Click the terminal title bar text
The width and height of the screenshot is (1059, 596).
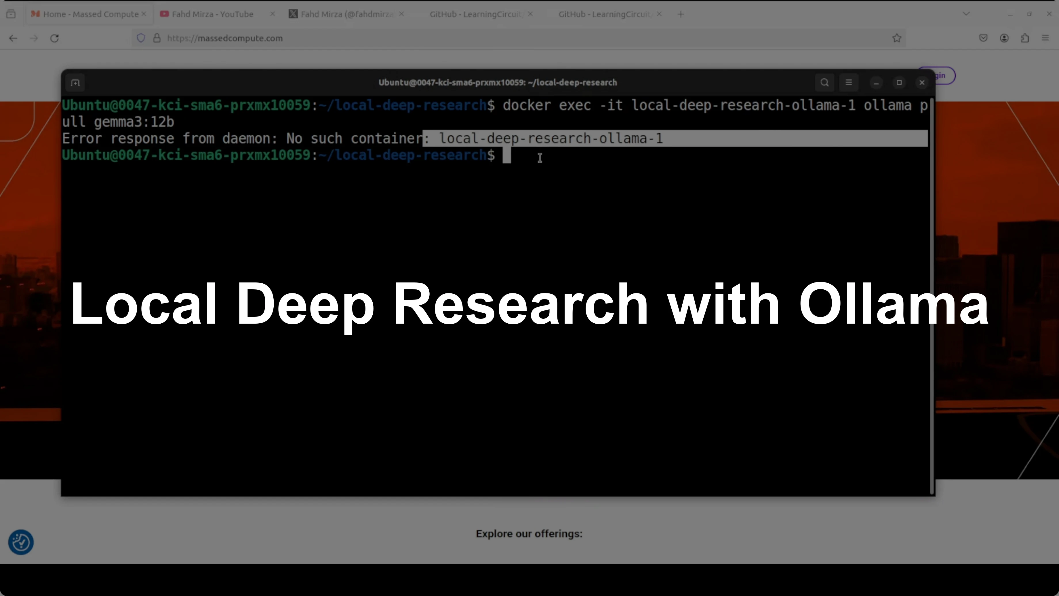498,83
